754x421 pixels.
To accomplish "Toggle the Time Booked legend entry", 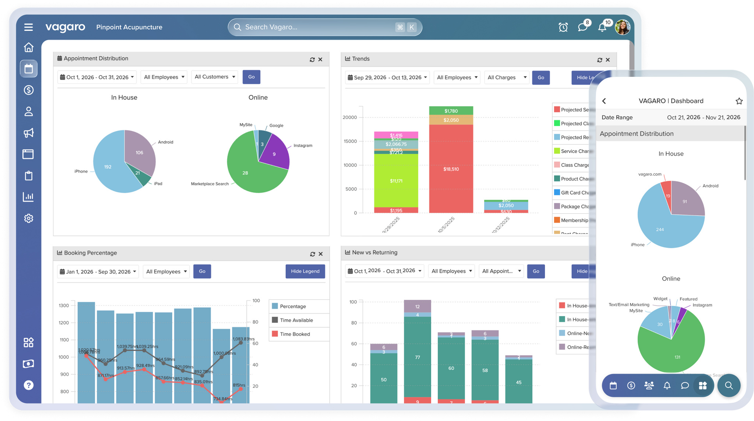I will tap(295, 334).
